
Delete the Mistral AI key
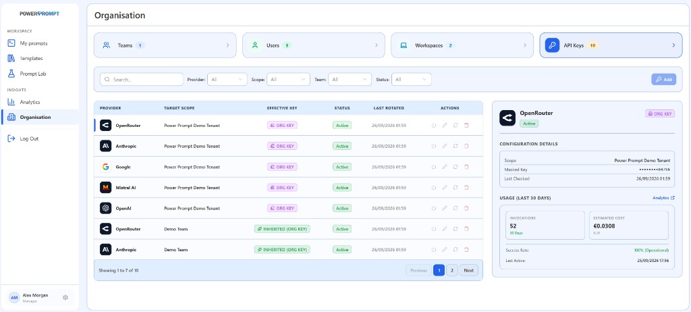(x=466, y=188)
